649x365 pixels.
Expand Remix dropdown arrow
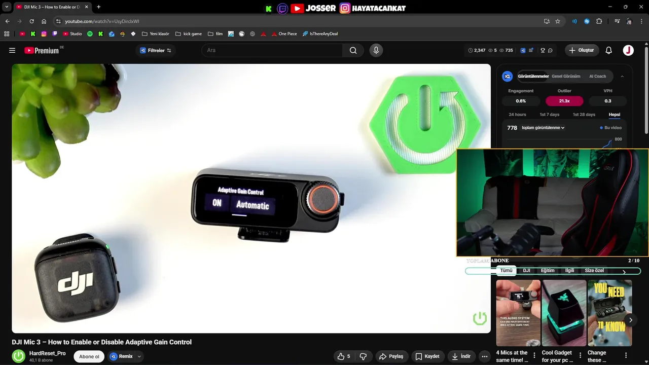click(139, 356)
